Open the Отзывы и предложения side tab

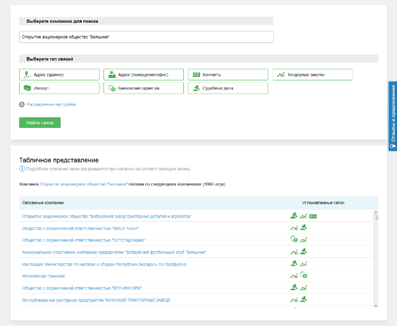click(x=392, y=116)
